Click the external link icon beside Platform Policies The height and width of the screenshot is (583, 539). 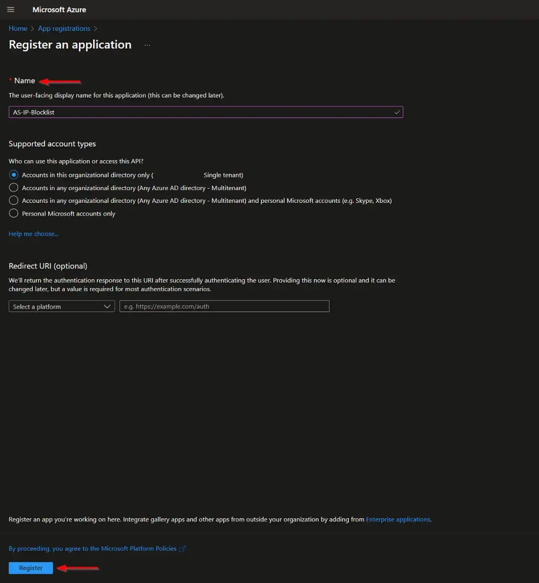coord(182,549)
